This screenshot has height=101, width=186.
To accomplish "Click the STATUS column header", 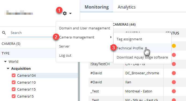I will pos(172,33).
